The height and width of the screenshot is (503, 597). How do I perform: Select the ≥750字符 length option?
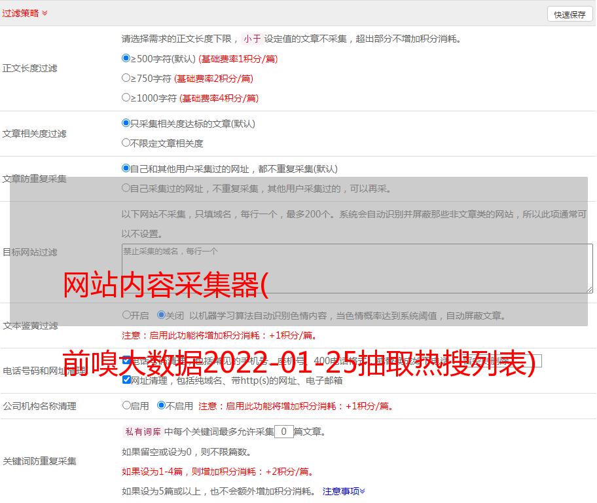click(126, 78)
